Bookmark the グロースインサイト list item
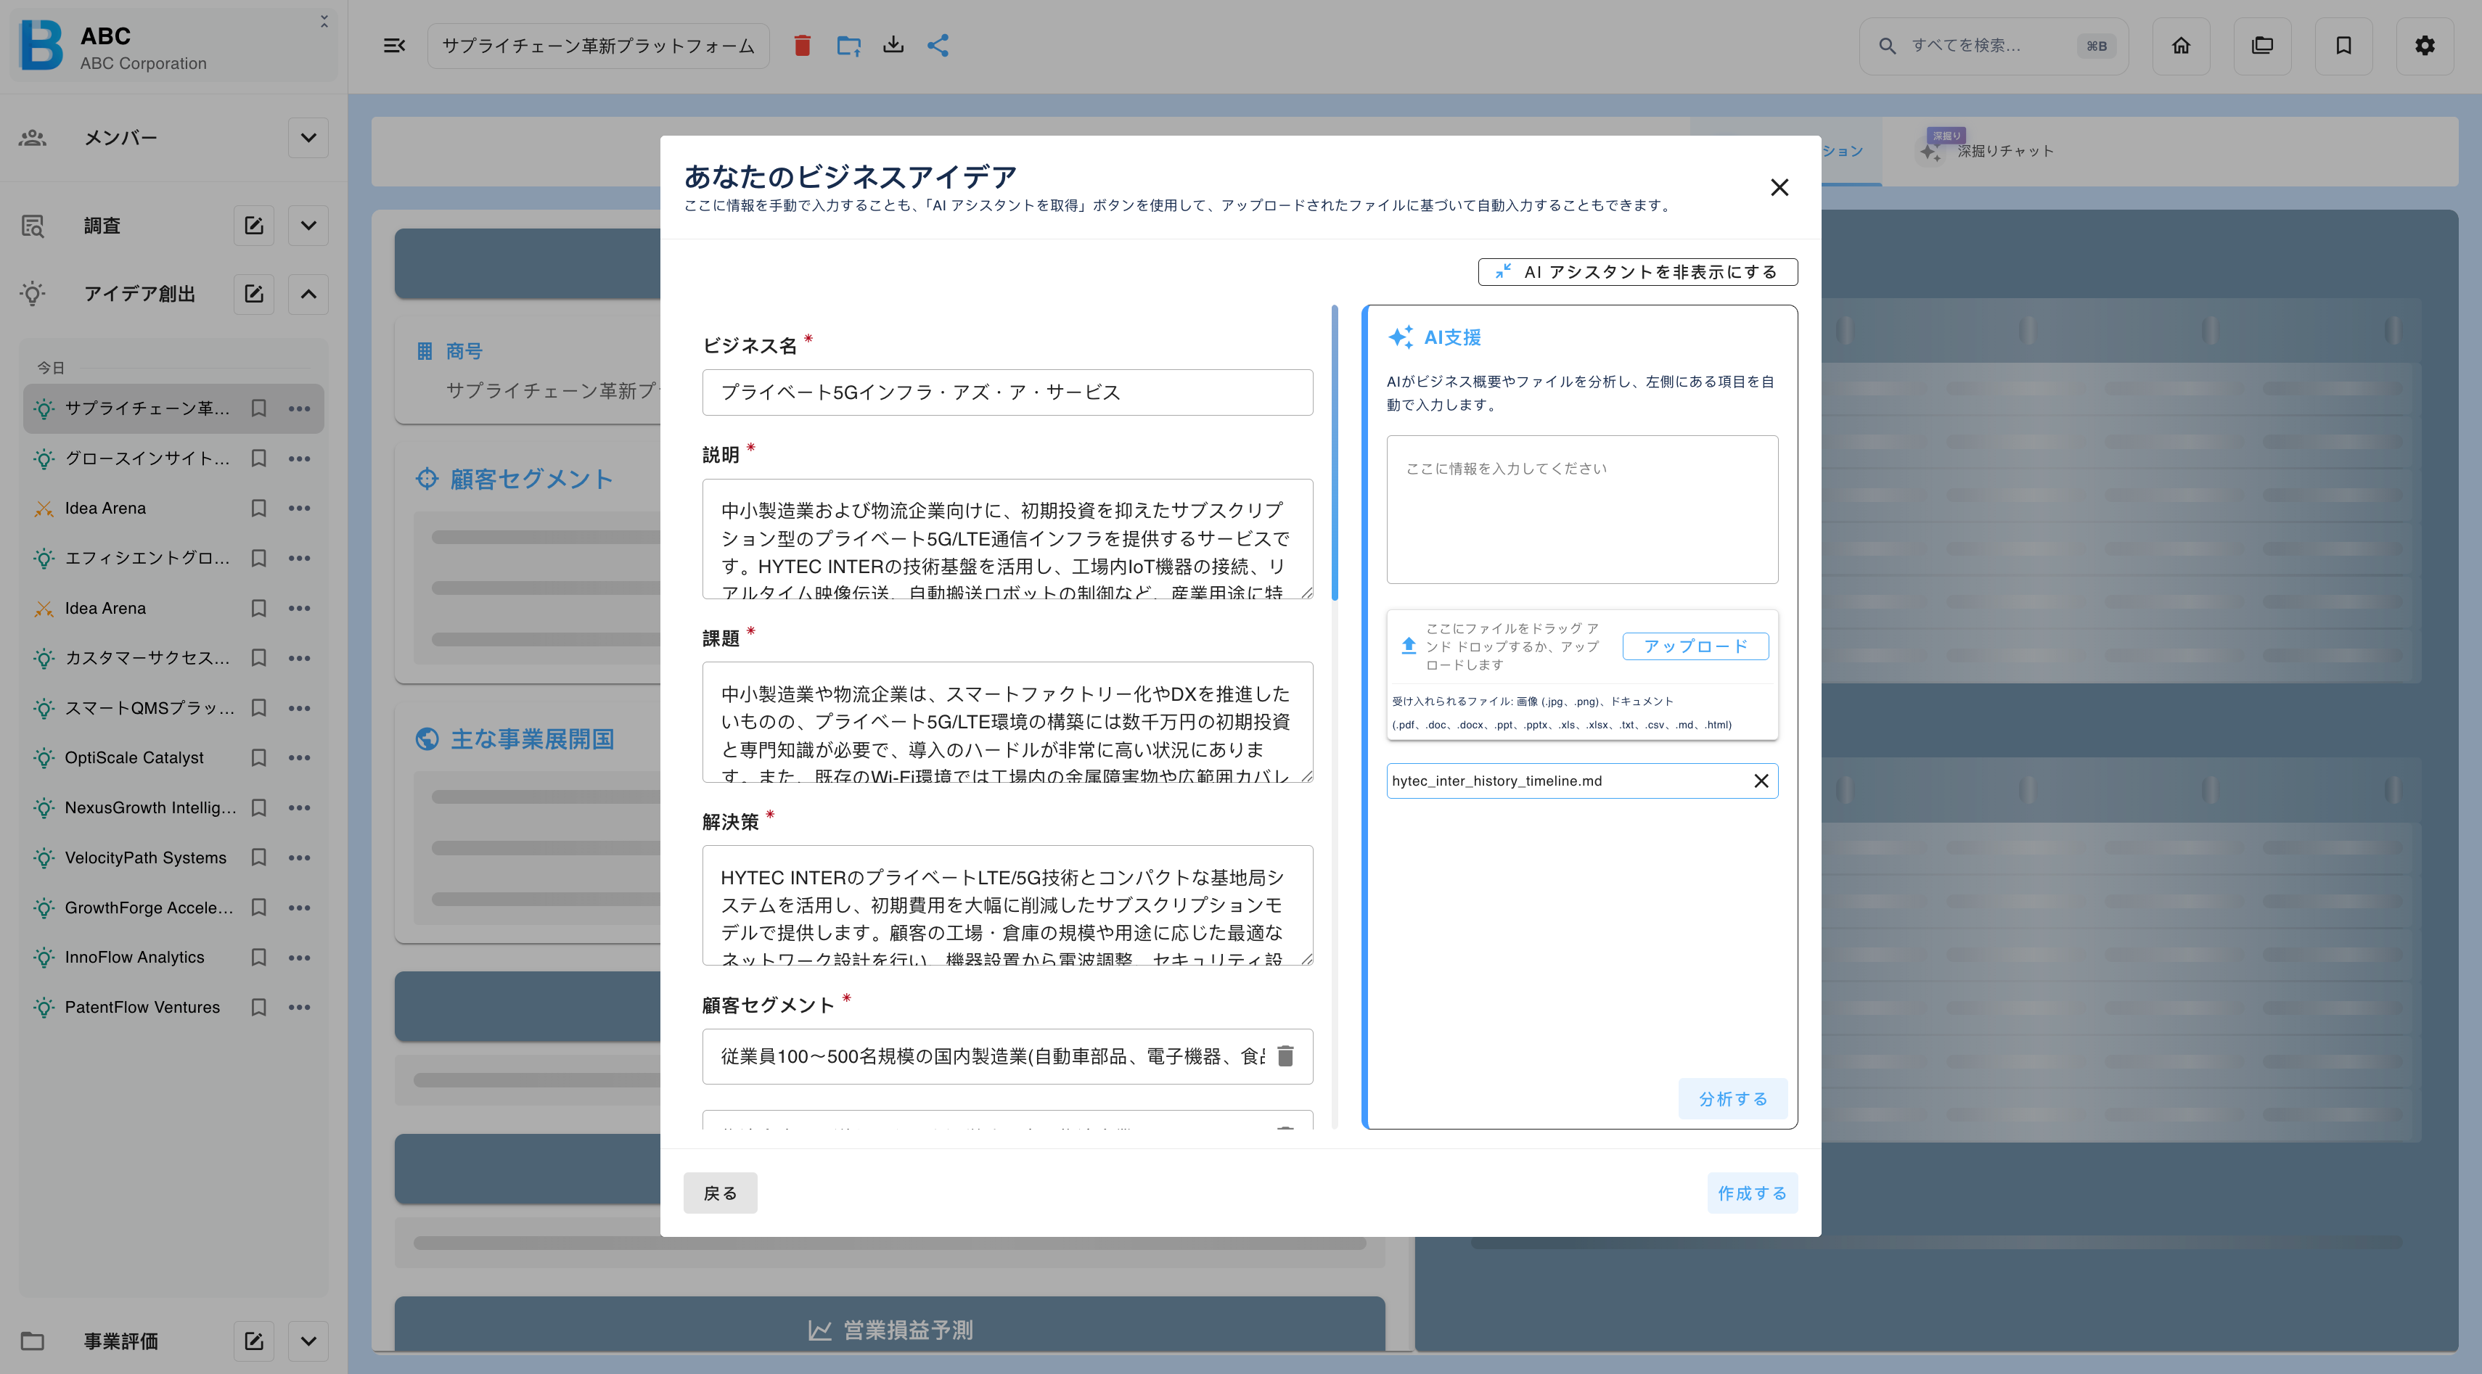This screenshot has height=1374, width=2482. point(258,458)
